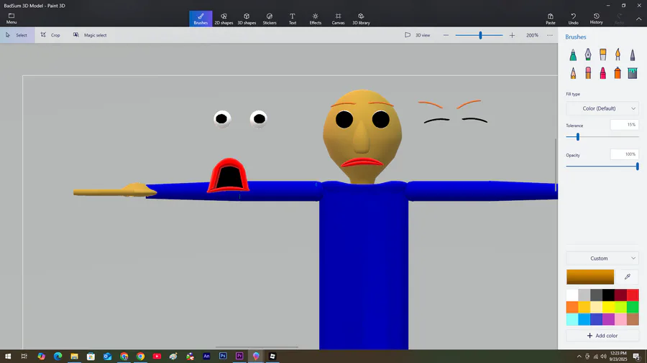
Task: Open the History panel
Action: (596, 19)
